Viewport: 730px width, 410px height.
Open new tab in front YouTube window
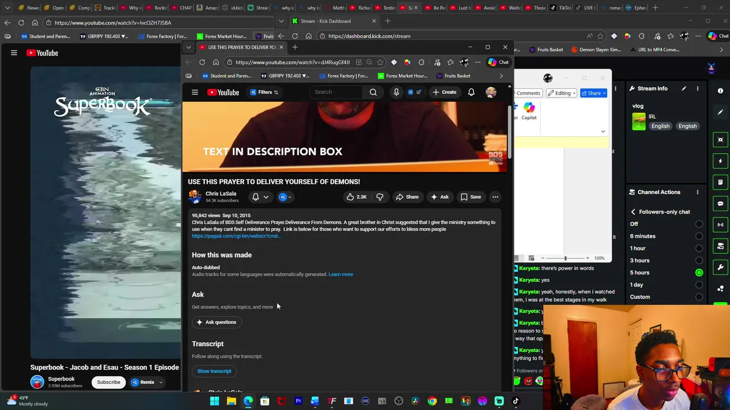click(295, 47)
